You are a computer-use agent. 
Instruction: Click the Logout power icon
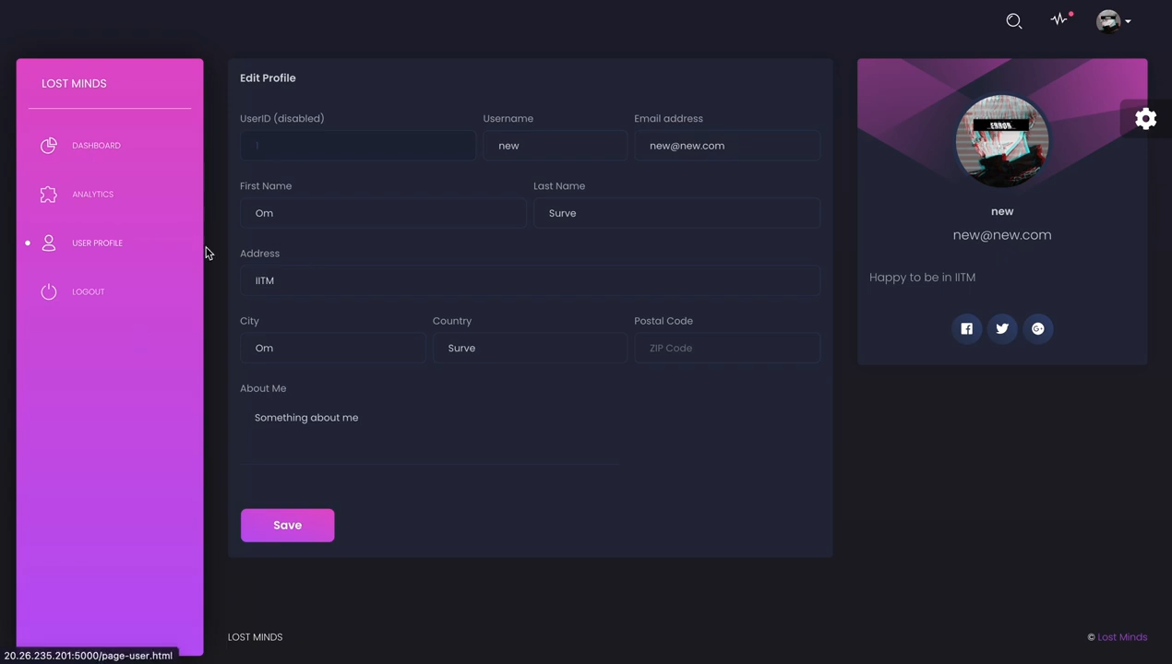point(48,291)
